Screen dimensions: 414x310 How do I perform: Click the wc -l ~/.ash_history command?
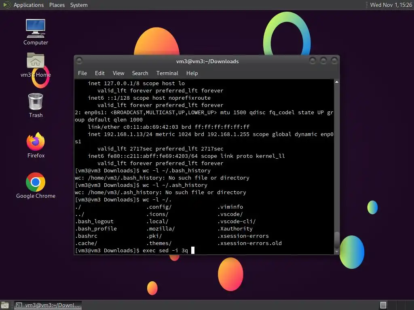click(175, 185)
